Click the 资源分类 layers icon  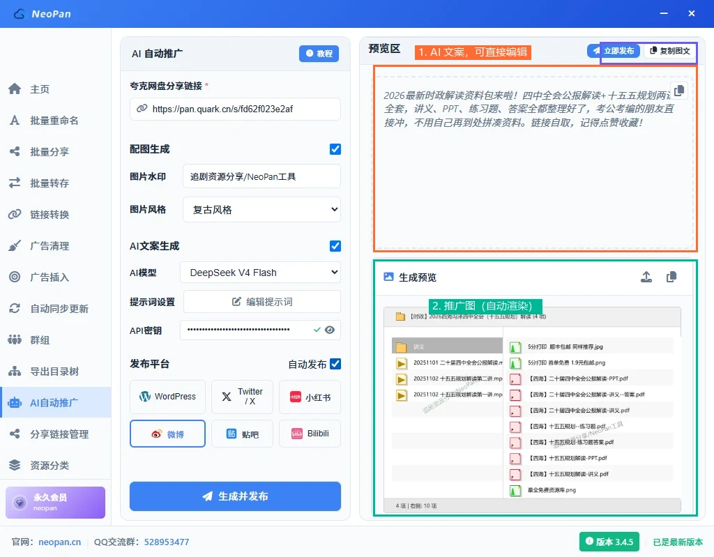click(15, 465)
